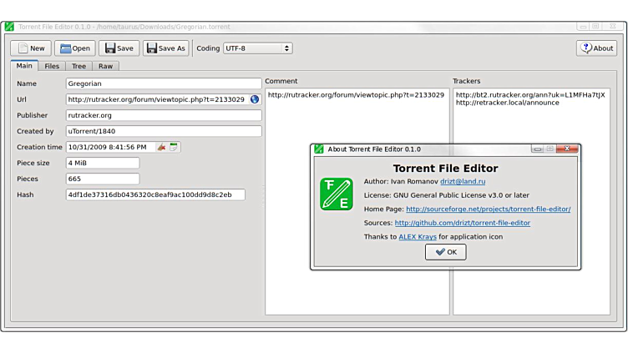This screenshot has width=628, height=353.
Task: Minimize the main Torrent File Editor window
Action: pos(583,27)
